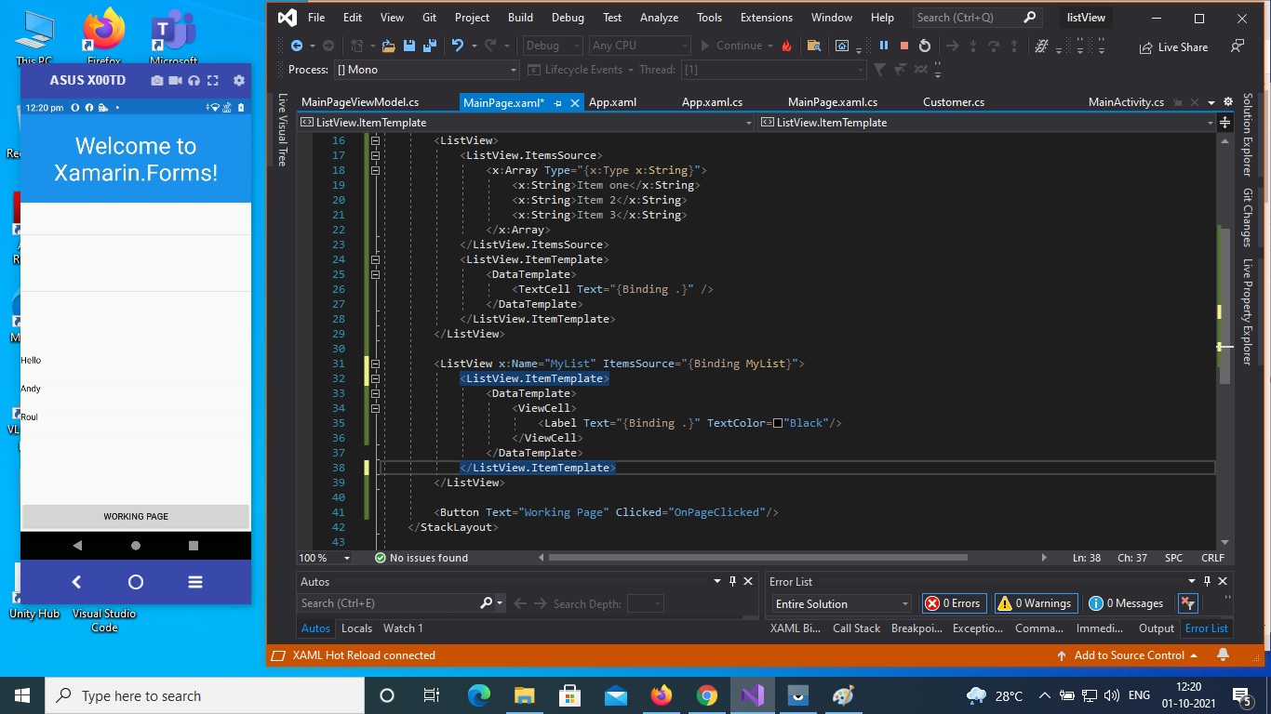Collapse the ListView tag on line 16
Viewport: 1271px width, 714px height.
[376, 140]
